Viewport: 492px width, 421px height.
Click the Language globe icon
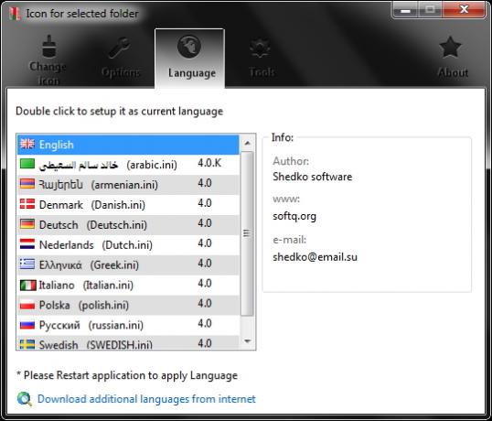tap(189, 47)
